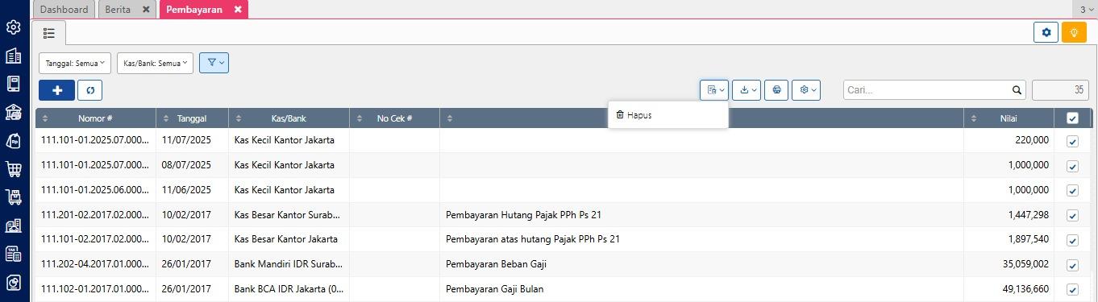Uncheck the row with value 1,897,540
This screenshot has width=1098, height=302.
[1072, 240]
